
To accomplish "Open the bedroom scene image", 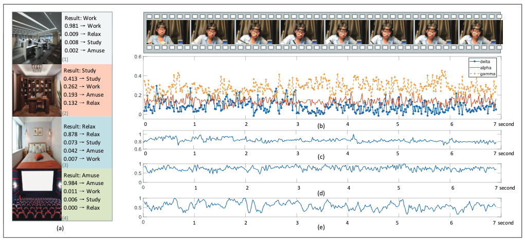I will click(37, 142).
